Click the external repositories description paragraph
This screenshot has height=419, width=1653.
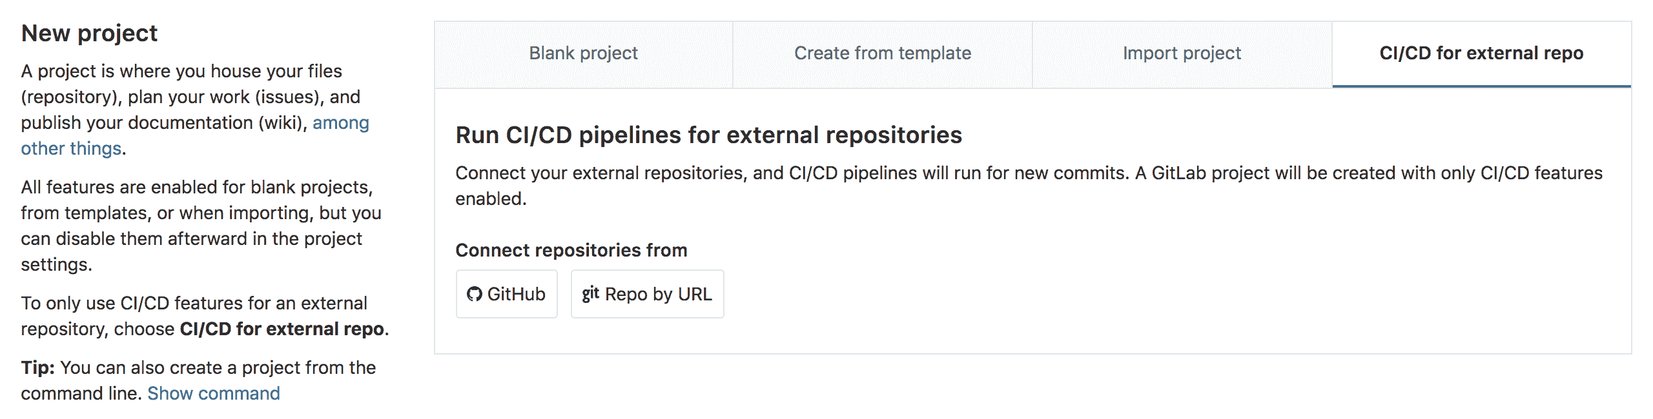click(1027, 185)
